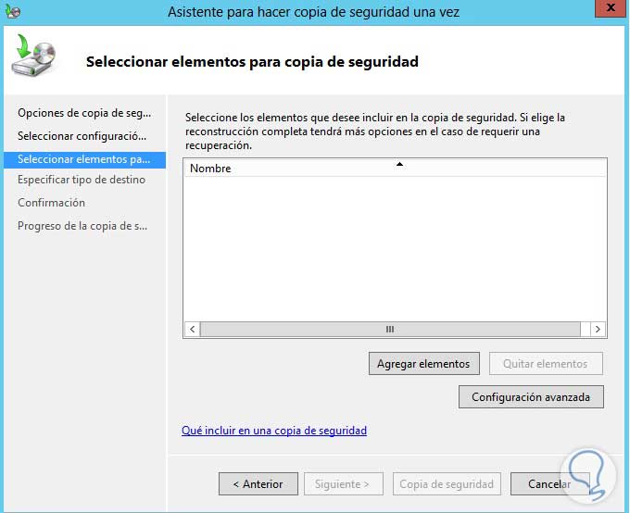
Task: Click the left arrow of horizontal scrollbar
Action: 193,330
